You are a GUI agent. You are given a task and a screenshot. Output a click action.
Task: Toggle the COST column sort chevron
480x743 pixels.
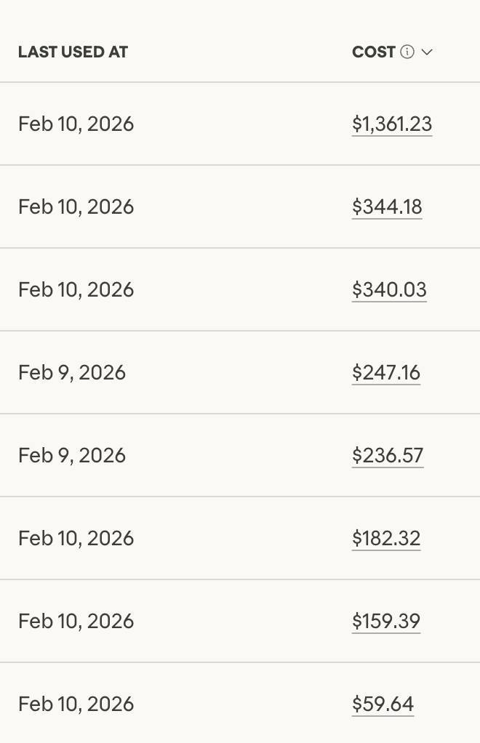427,52
